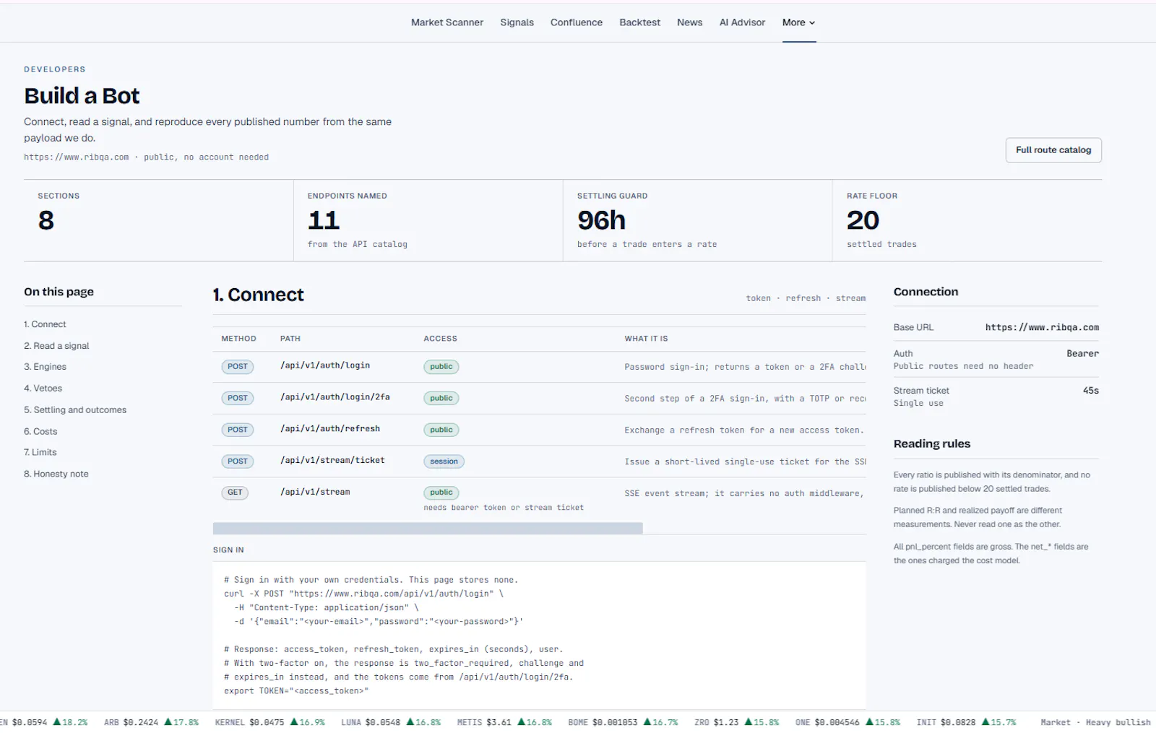
Task: Expand the More dropdown menu
Action: [798, 22]
